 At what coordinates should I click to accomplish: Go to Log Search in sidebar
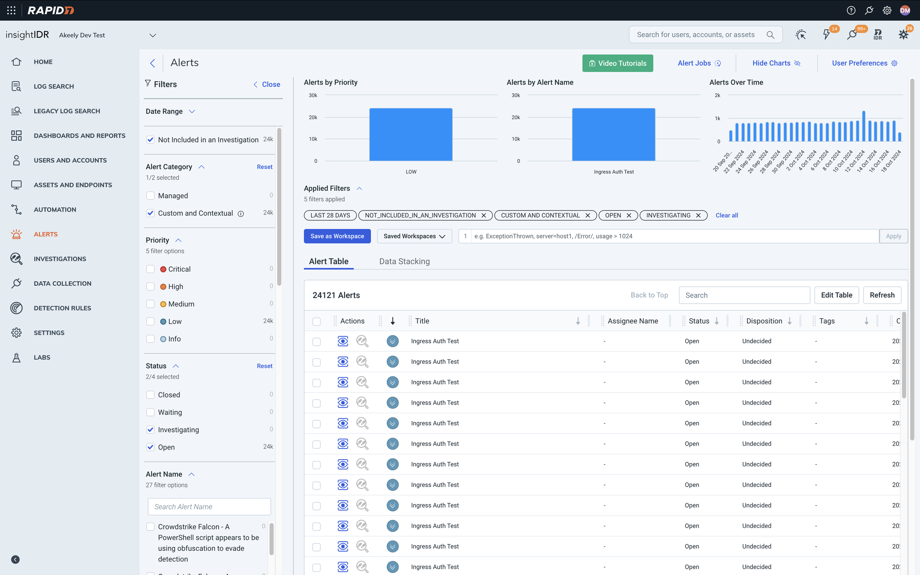pyautogui.click(x=54, y=86)
